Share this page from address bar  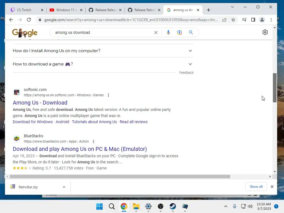[x=224, y=20]
